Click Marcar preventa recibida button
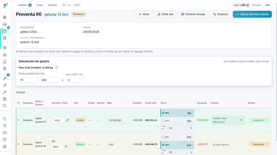Image resolution: width=277 pixels, height=155 pixels. [252, 14]
